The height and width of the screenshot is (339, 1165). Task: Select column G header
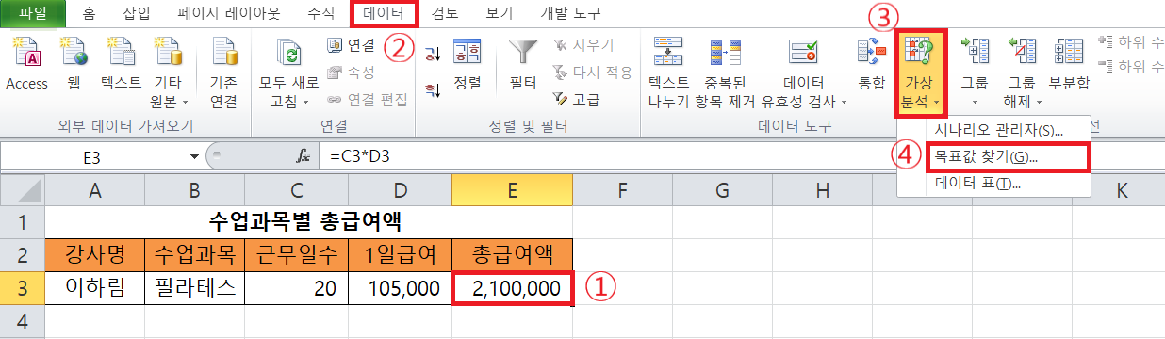click(722, 190)
